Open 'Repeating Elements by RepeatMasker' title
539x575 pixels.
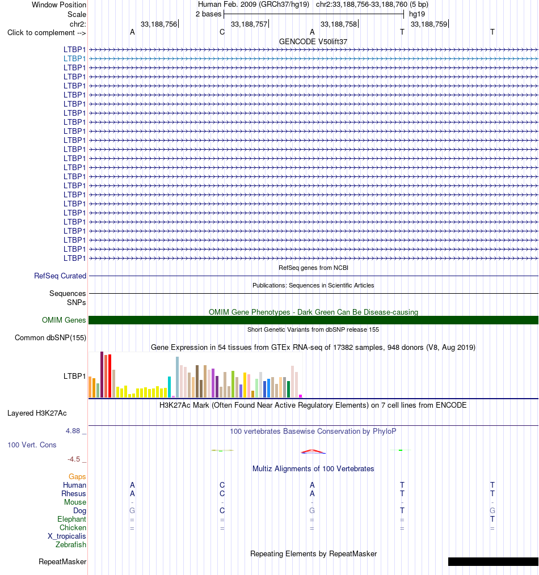pos(313,553)
